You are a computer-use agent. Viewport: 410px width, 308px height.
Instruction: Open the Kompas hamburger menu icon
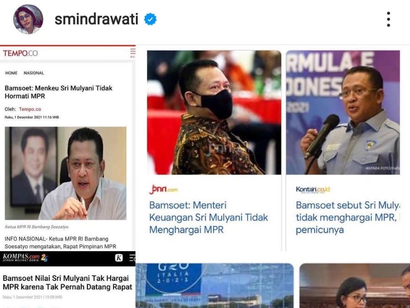(x=133, y=258)
